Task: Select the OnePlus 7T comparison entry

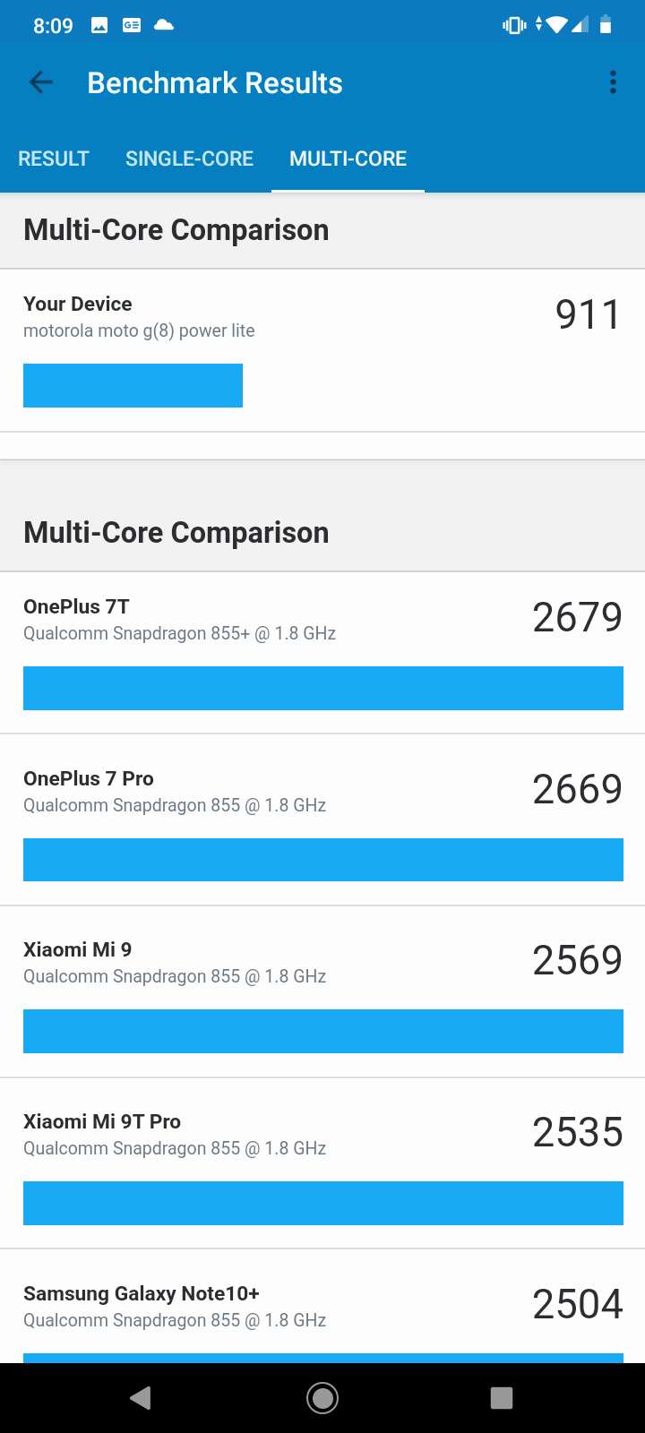Action: pyautogui.click(x=322, y=653)
